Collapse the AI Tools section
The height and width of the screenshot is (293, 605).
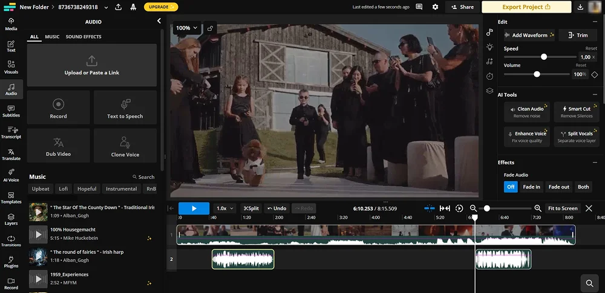(x=595, y=95)
